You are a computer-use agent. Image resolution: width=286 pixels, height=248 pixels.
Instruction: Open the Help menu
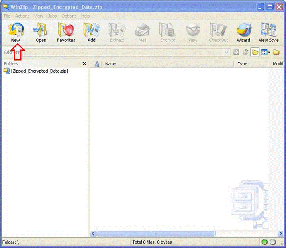(85, 16)
